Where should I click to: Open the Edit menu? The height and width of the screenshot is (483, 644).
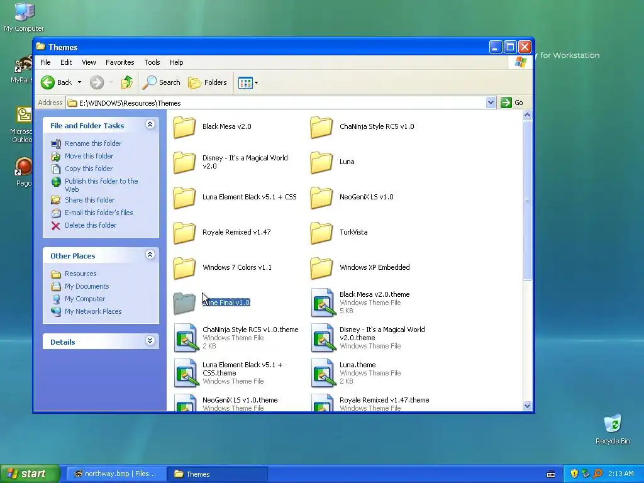66,62
